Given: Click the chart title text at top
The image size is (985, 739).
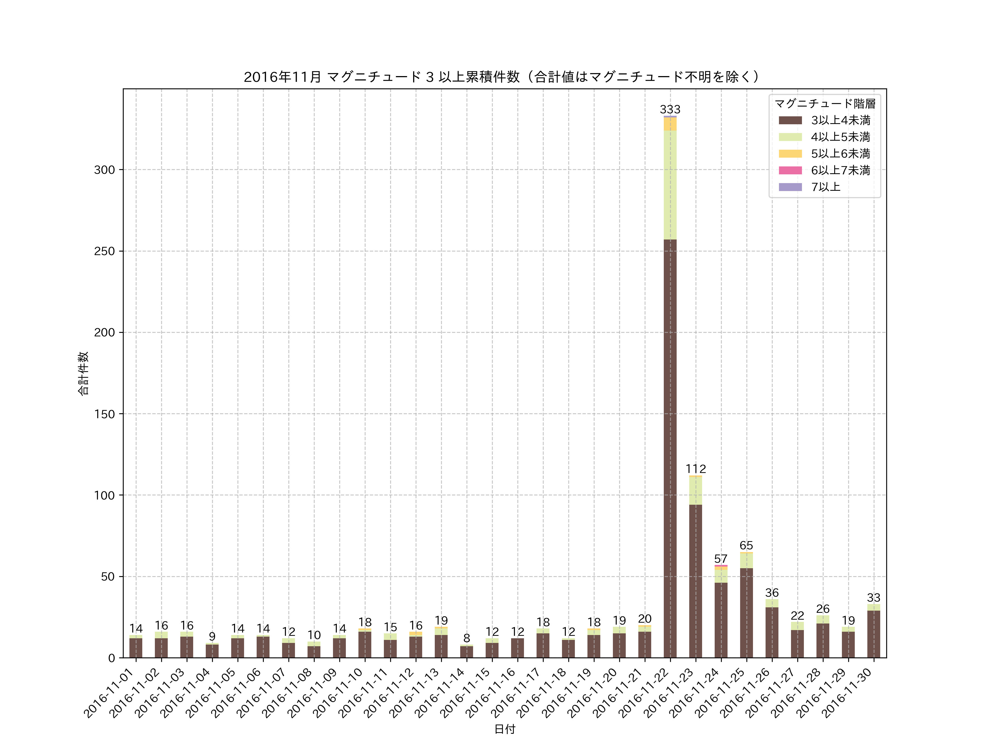Looking at the screenshot, I should 501,77.
